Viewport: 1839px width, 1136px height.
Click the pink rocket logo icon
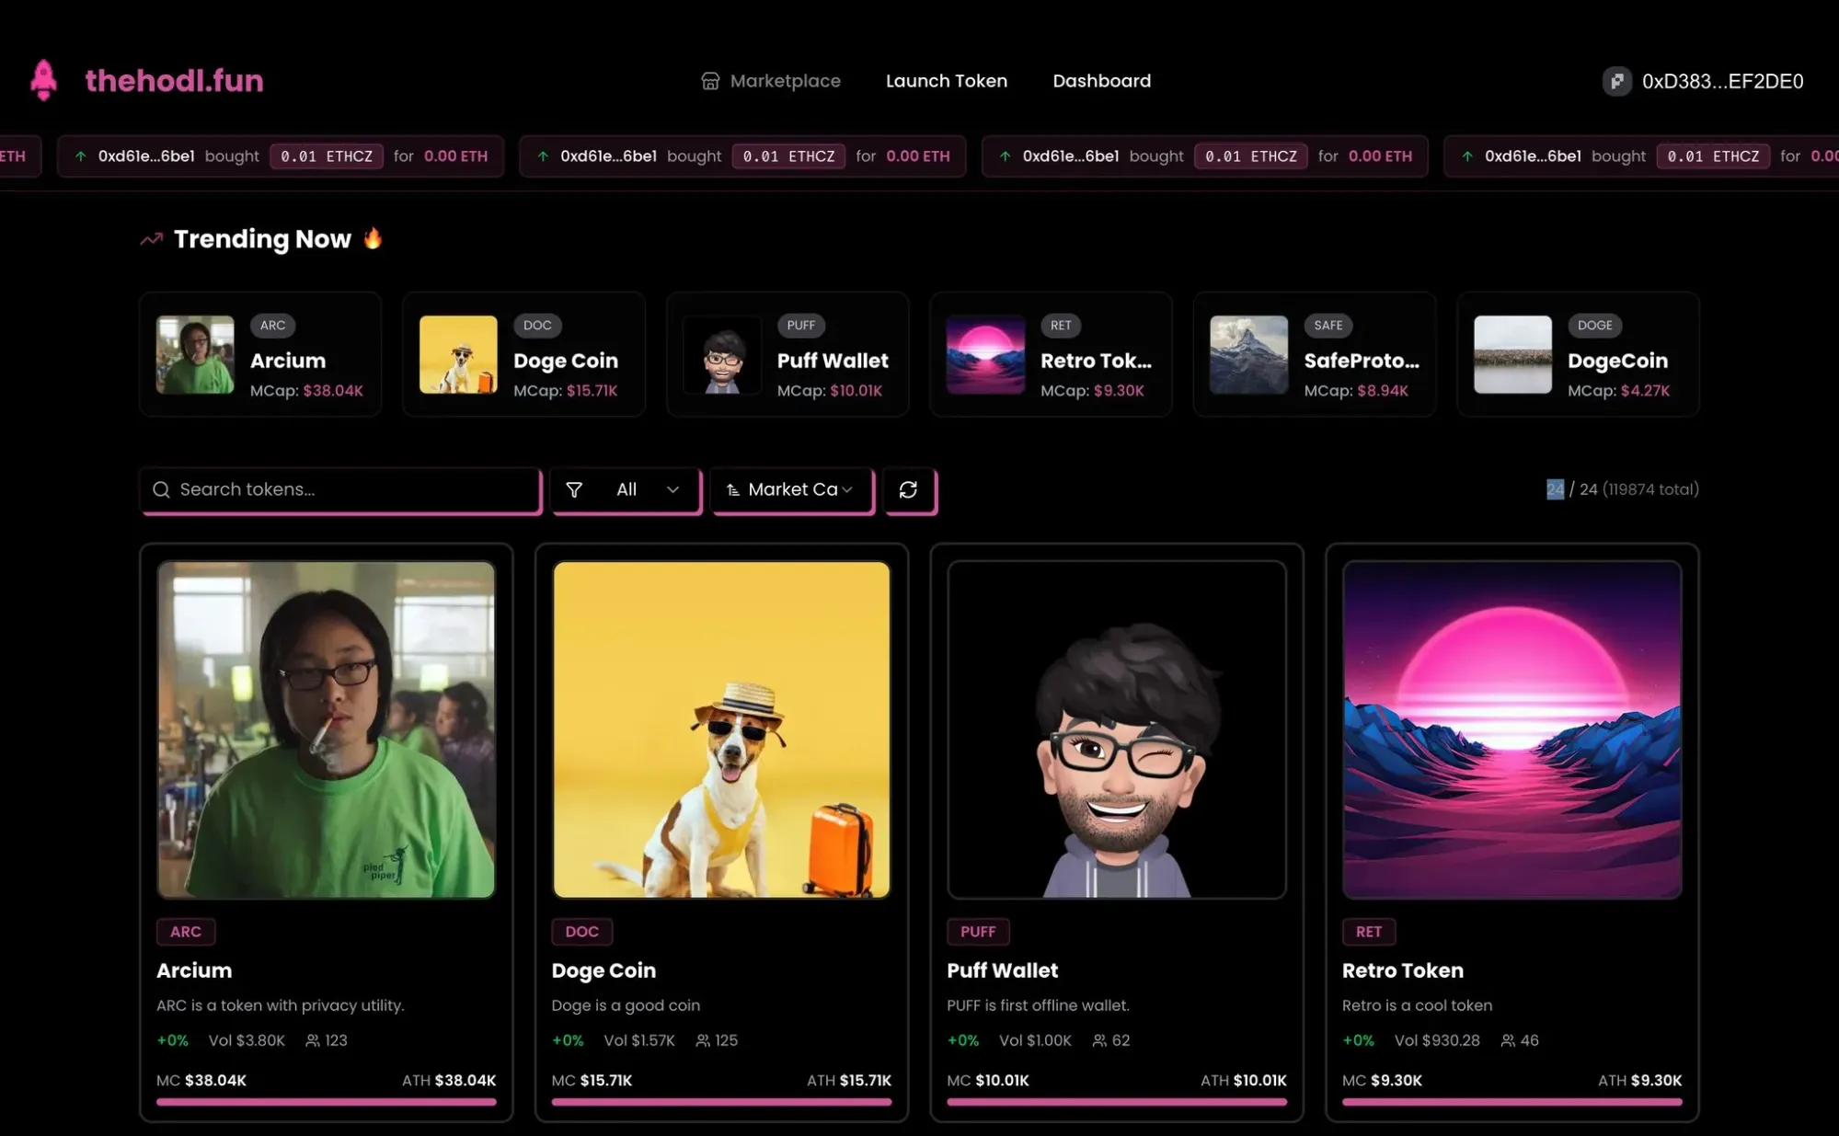(x=43, y=80)
